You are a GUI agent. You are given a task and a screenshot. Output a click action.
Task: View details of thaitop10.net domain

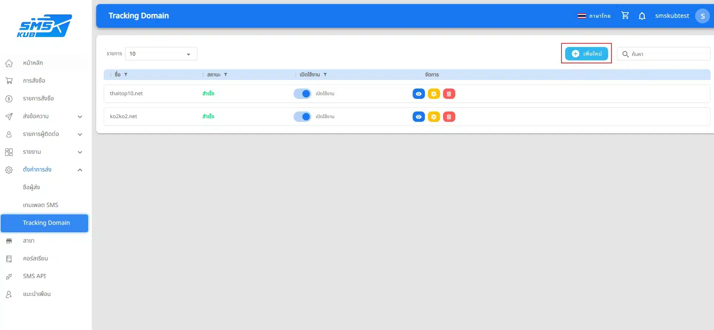coord(418,94)
